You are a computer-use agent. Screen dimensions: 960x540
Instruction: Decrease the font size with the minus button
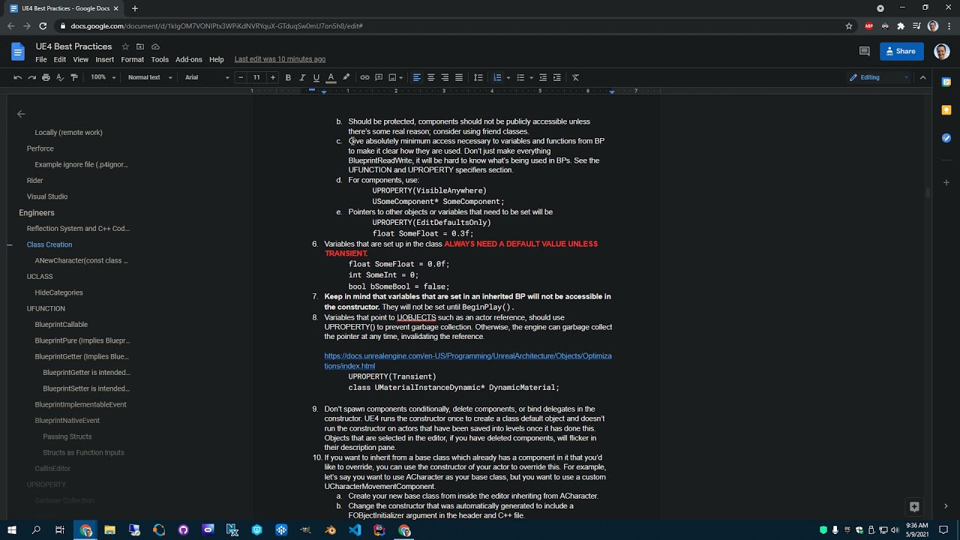pos(241,77)
